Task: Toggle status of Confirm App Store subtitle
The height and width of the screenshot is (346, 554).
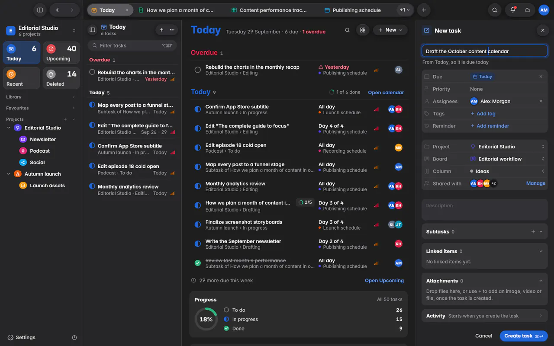Action: (x=198, y=109)
